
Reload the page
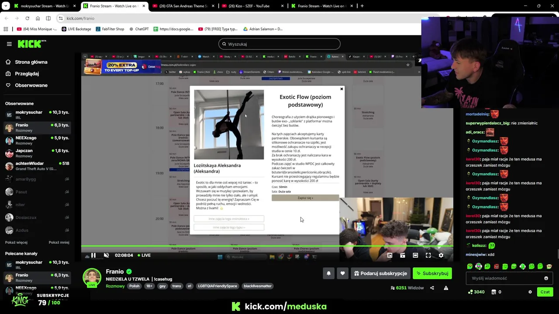27,18
